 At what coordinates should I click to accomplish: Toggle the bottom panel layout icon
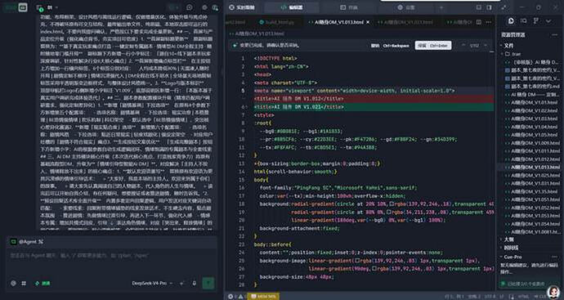479,7
